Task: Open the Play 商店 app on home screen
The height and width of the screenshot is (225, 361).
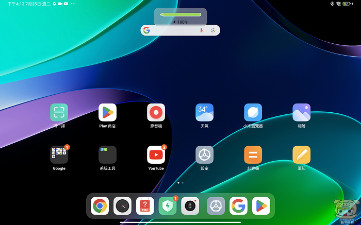Action: coord(107,112)
